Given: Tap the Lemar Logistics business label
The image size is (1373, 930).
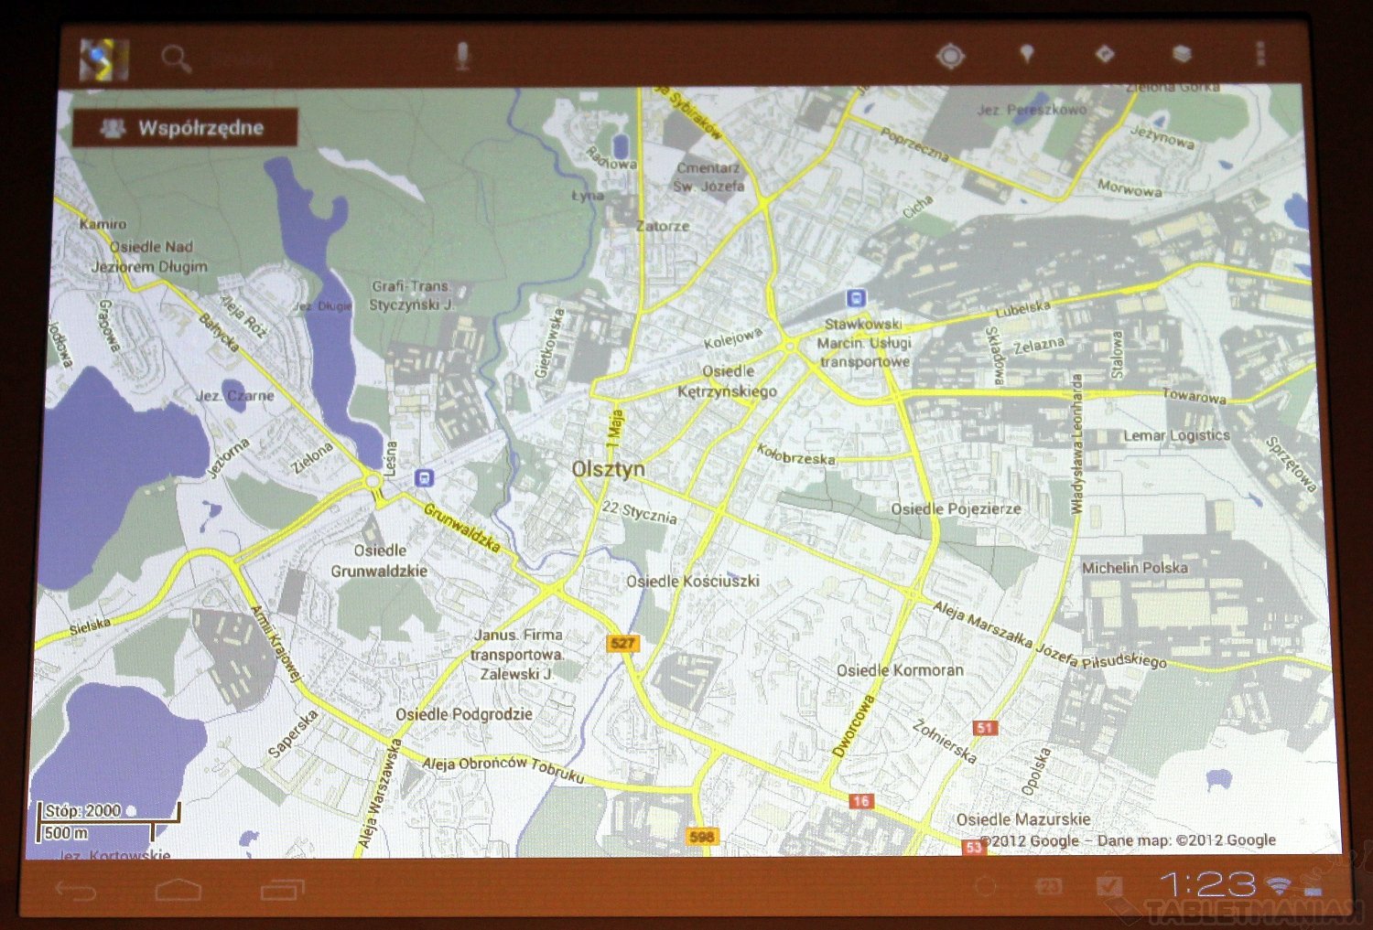Looking at the screenshot, I should [x=1176, y=435].
